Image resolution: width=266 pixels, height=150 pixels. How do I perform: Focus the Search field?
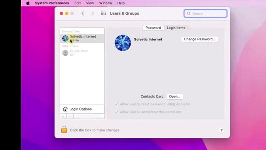click(205, 13)
